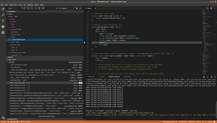Open the Debug Console icon in debug header

click(80, 8)
